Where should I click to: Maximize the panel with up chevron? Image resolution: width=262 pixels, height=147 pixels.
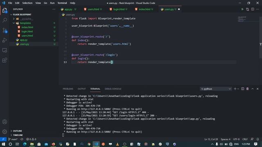(x=253, y=89)
